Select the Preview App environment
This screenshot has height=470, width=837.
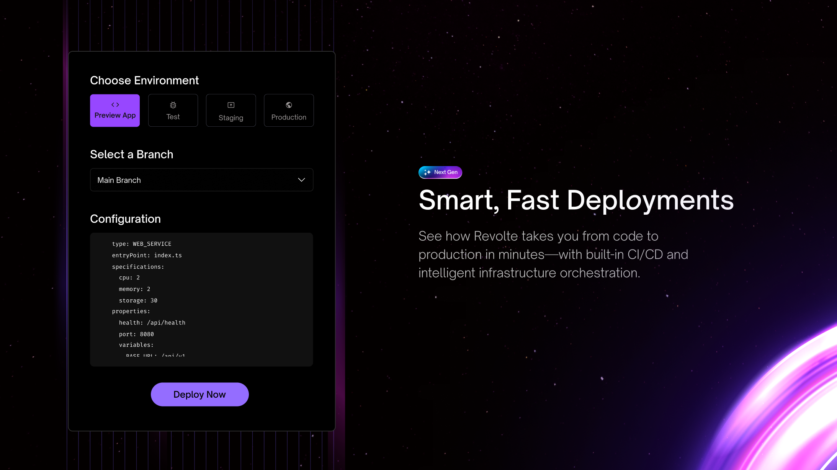point(115,111)
